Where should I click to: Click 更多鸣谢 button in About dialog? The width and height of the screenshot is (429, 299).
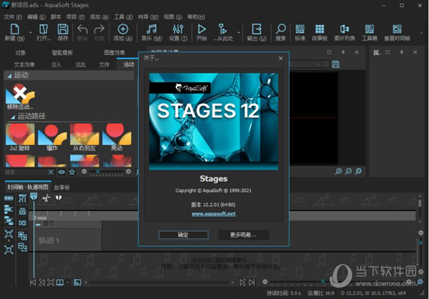pos(243,235)
